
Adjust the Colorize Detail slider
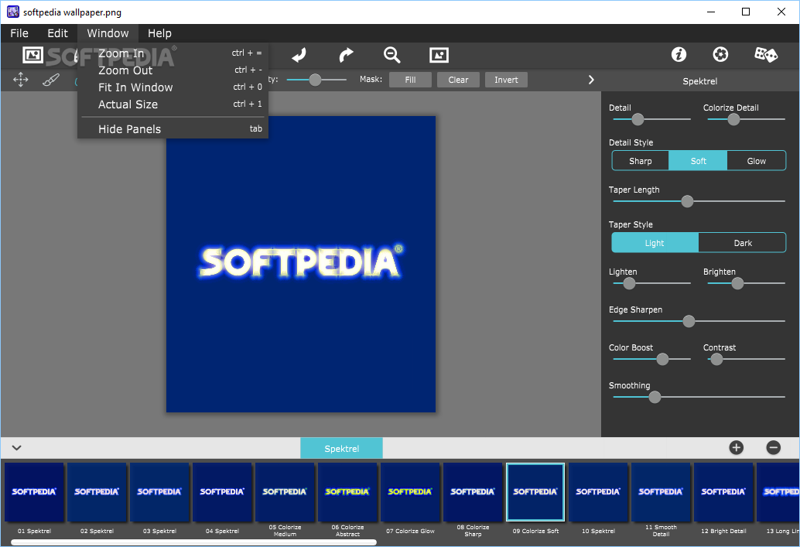[x=733, y=119]
